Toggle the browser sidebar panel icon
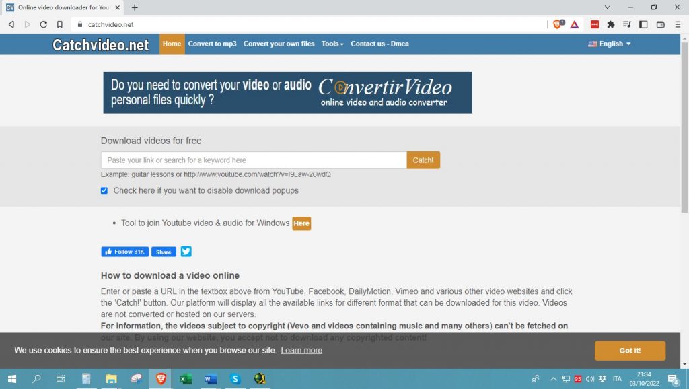 click(x=643, y=25)
